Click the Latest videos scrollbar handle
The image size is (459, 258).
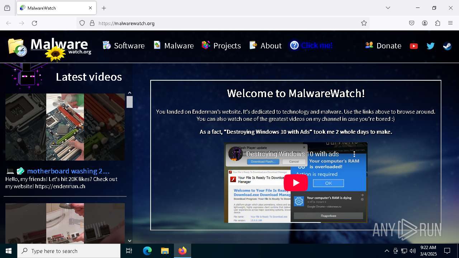130,102
